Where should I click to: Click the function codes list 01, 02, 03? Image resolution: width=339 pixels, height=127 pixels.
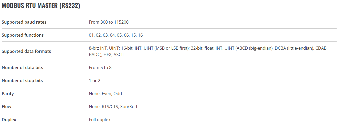click(116, 35)
